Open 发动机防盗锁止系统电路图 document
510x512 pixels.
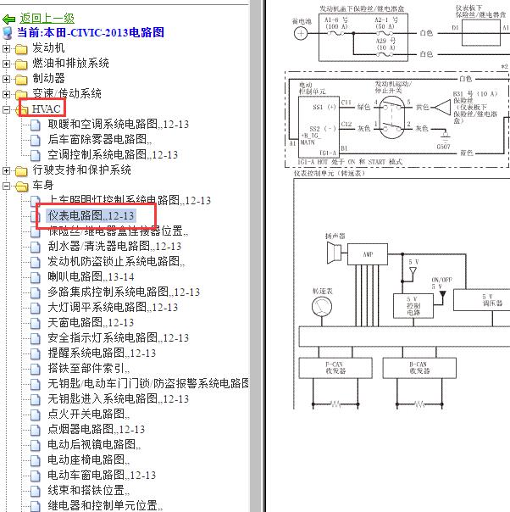(x=116, y=261)
